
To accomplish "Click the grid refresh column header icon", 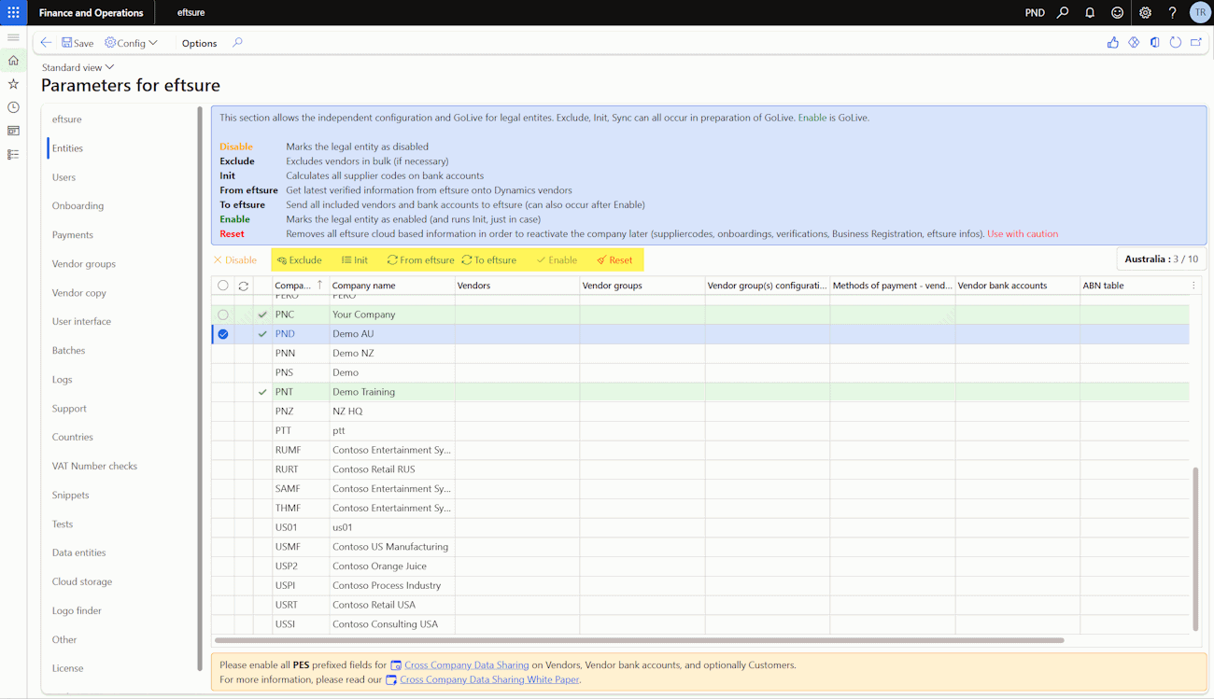I will [244, 286].
